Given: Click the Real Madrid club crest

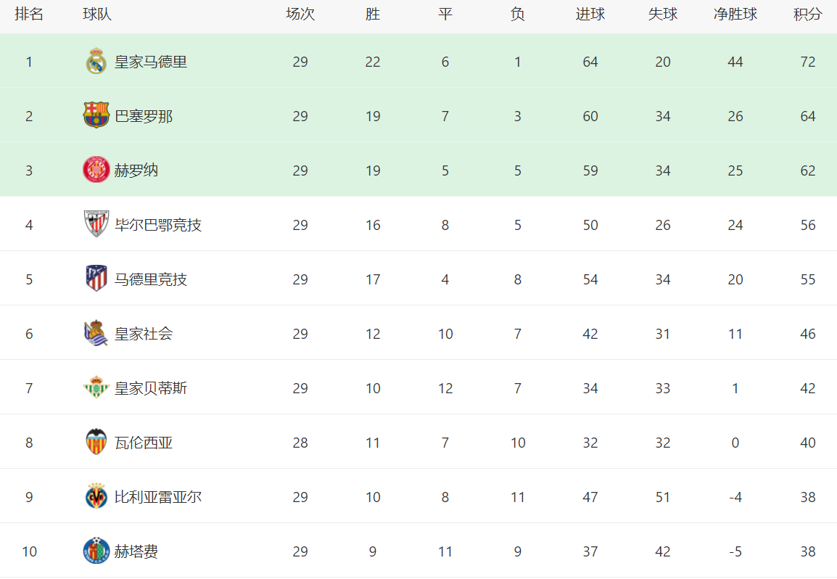Looking at the screenshot, I should (96, 62).
